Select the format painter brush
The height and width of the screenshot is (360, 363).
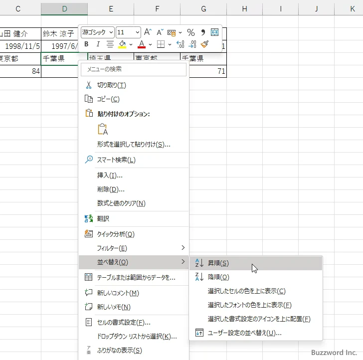[x=204, y=44]
